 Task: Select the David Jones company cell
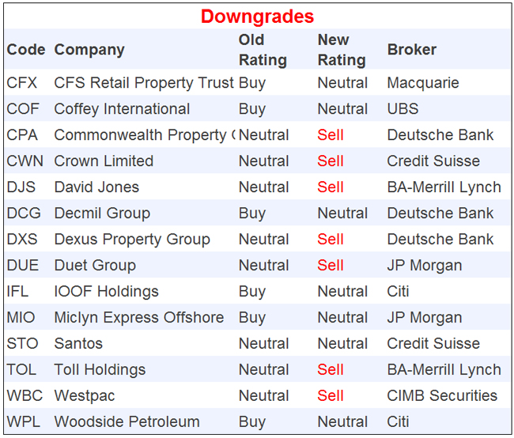96,187
